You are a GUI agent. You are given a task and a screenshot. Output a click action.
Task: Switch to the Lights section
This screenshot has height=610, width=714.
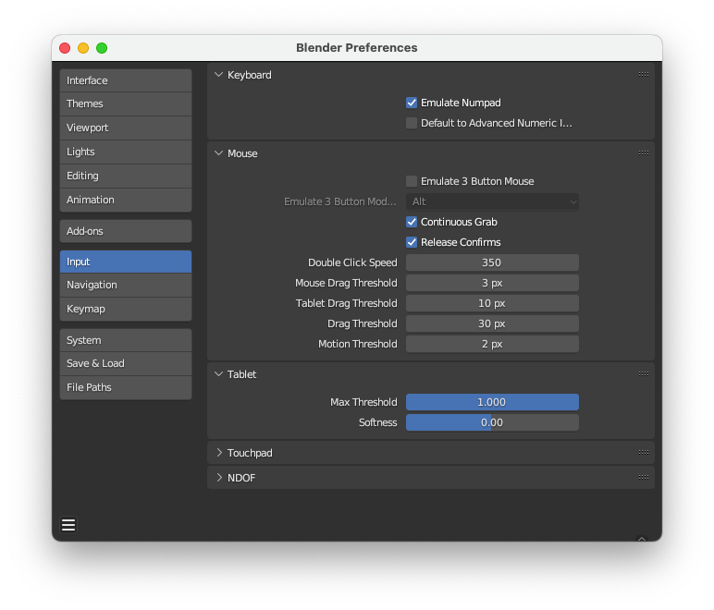(x=126, y=152)
